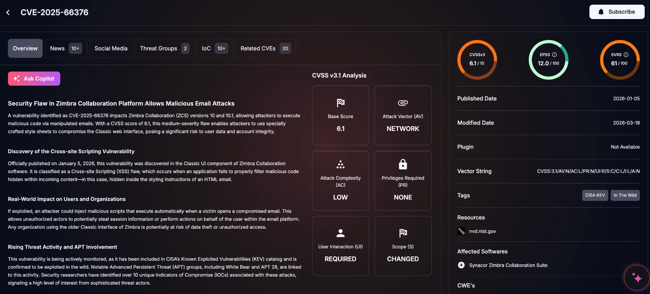Screen dimensions: 650x294
Task: Launch Ask Copilot
Action: [x=34, y=79]
